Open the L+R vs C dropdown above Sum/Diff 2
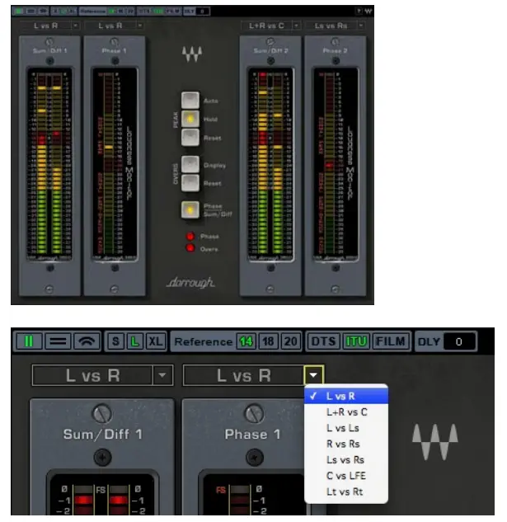The width and height of the screenshot is (507, 522). [x=296, y=26]
